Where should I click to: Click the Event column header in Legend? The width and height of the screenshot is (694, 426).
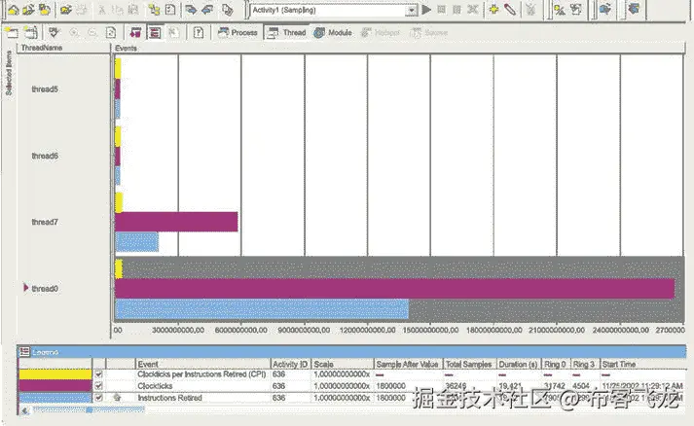point(202,364)
